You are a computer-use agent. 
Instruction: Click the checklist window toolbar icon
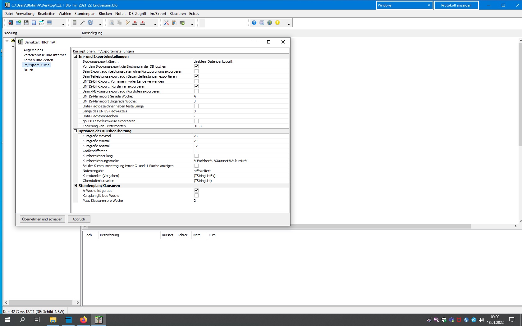point(262,23)
